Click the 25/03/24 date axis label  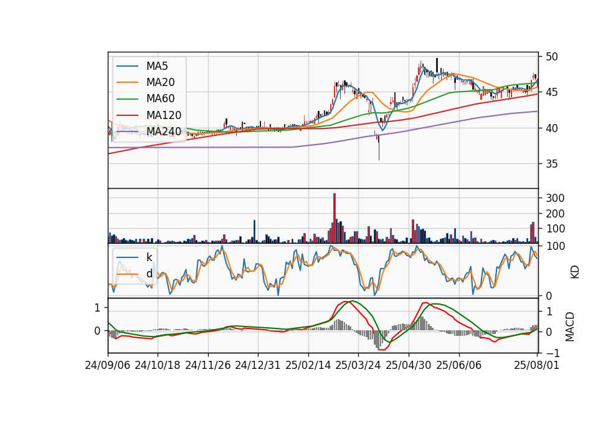[358, 365]
